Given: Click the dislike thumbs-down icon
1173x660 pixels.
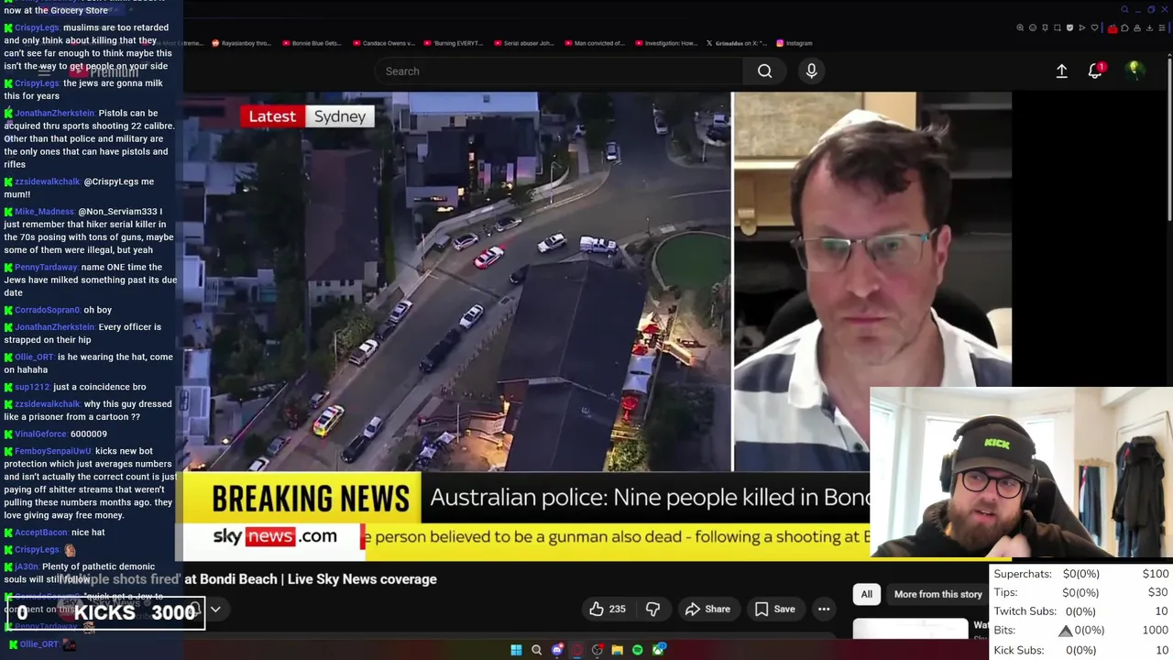Looking at the screenshot, I should [x=652, y=609].
